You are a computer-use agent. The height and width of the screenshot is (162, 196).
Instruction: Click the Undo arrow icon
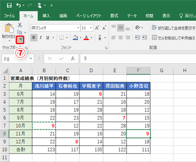pos(19,5)
